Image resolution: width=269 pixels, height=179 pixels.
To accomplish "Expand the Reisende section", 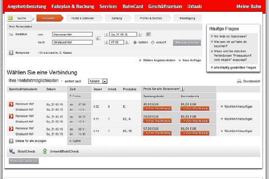I will (11, 53).
